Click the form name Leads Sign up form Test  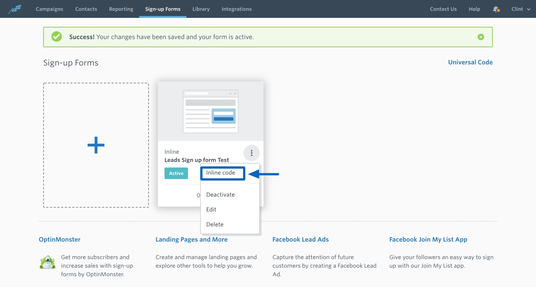click(197, 160)
